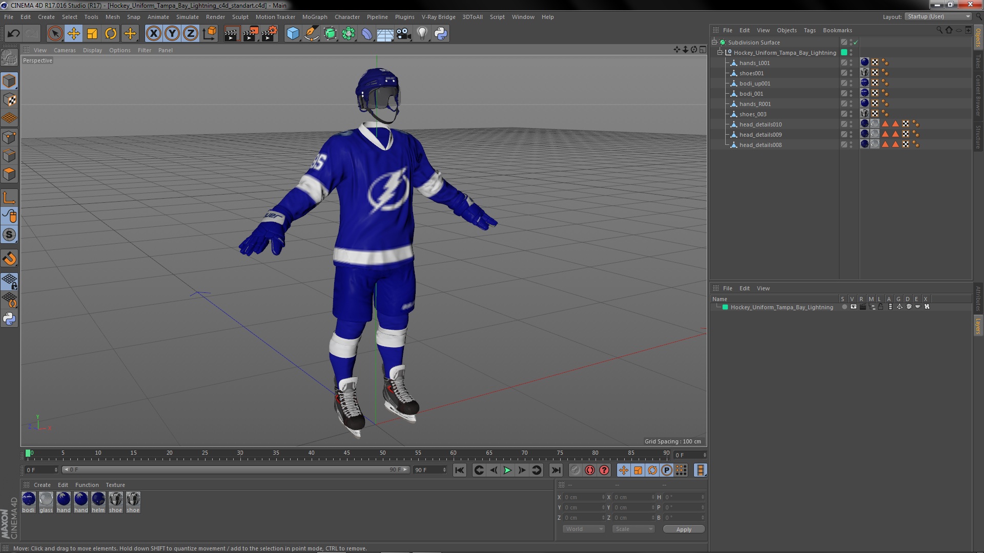The height and width of the screenshot is (553, 984).
Task: Switch to Edges mode
Action: [9, 156]
